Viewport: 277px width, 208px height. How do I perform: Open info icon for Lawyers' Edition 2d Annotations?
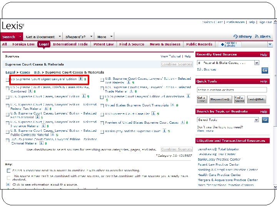coord(188,96)
